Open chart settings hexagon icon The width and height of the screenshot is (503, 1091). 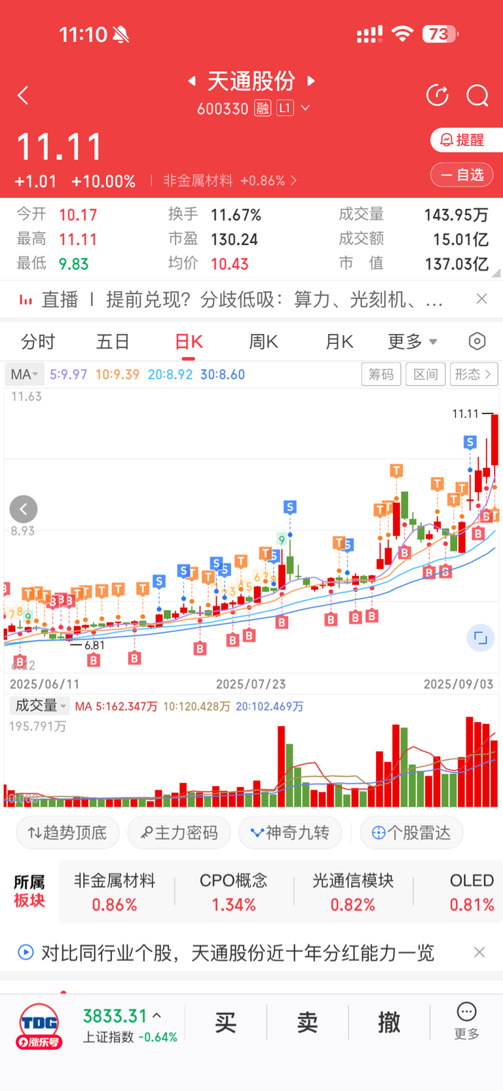click(477, 341)
